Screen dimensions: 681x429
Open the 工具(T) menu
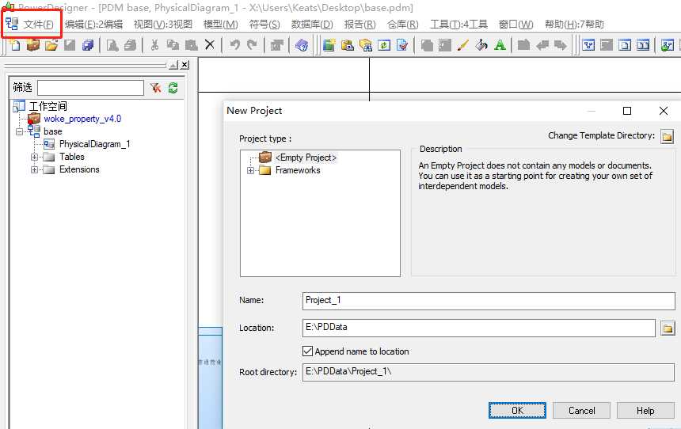point(458,25)
